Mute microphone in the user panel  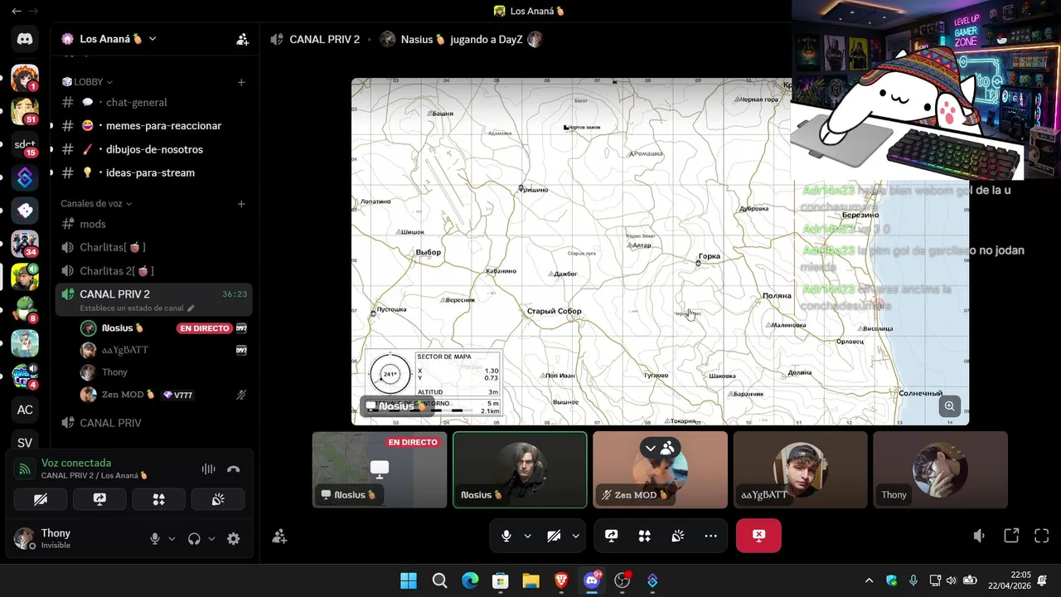coord(154,539)
